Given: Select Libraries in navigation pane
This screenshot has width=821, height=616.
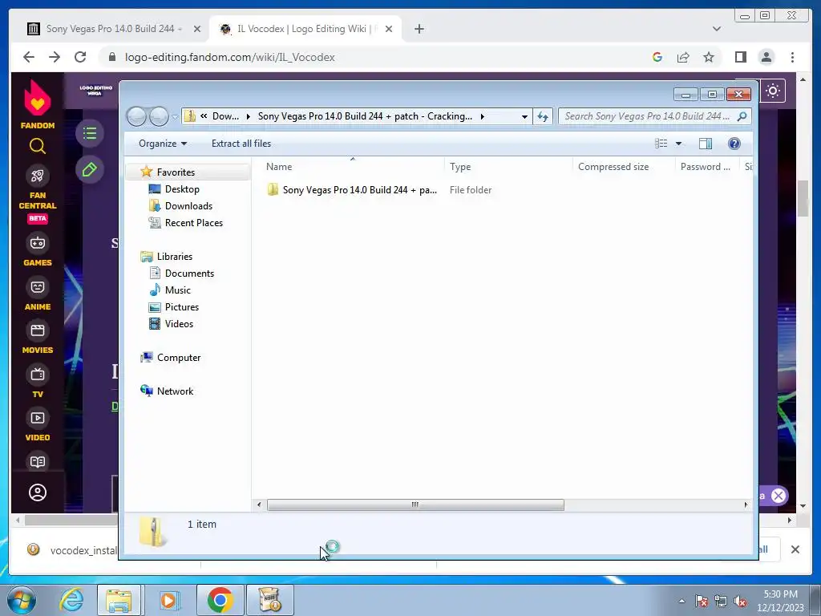Looking at the screenshot, I should [174, 257].
